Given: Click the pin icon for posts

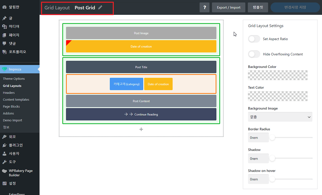Looking at the screenshot, I should coord(5,18).
